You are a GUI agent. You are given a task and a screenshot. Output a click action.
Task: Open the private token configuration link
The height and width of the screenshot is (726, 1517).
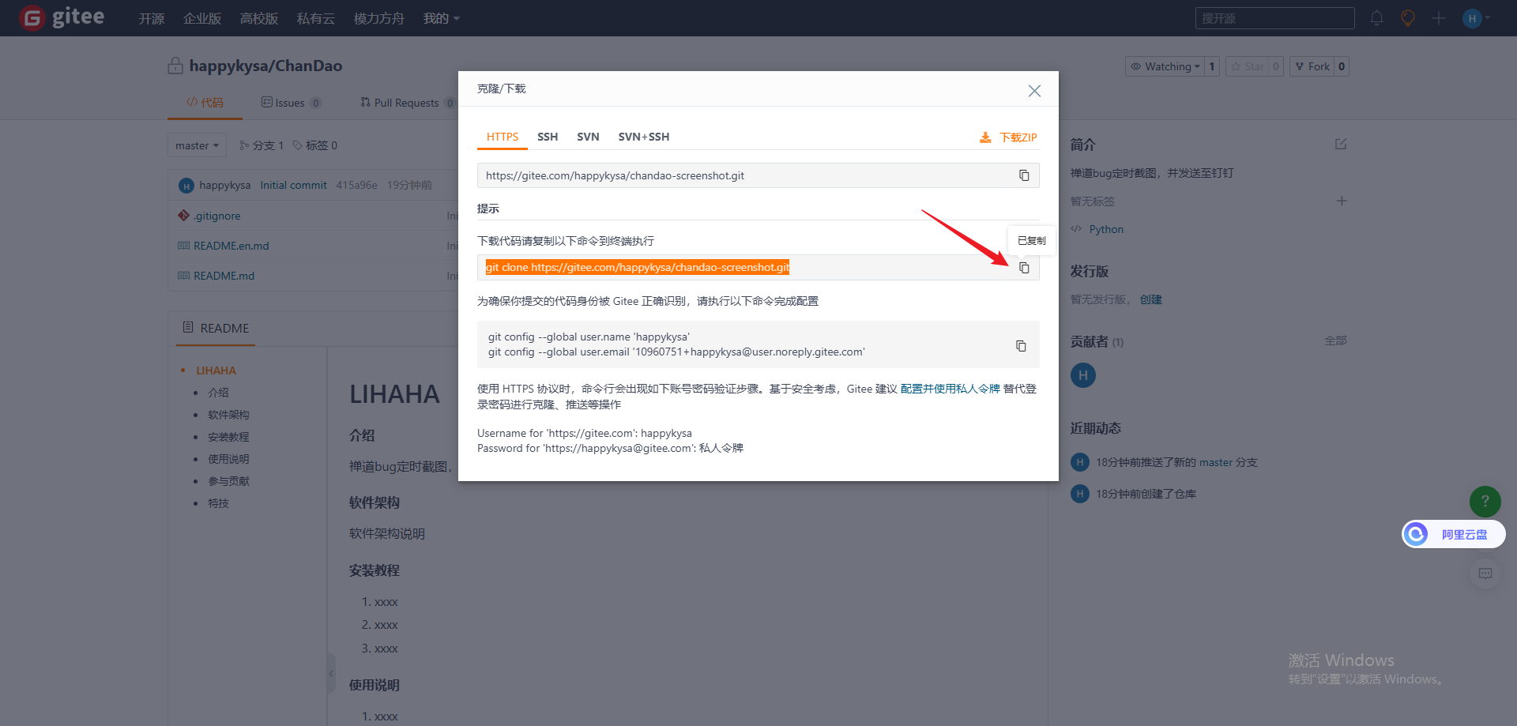950,389
